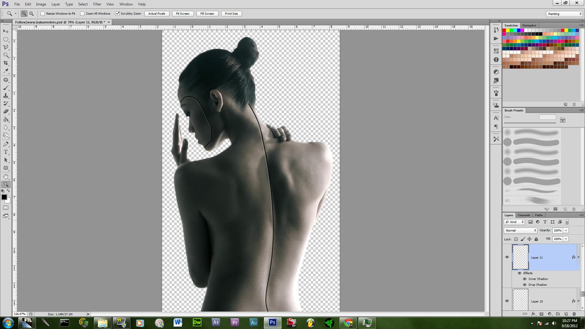
Task: Select the Hand tool
Action: [6, 177]
